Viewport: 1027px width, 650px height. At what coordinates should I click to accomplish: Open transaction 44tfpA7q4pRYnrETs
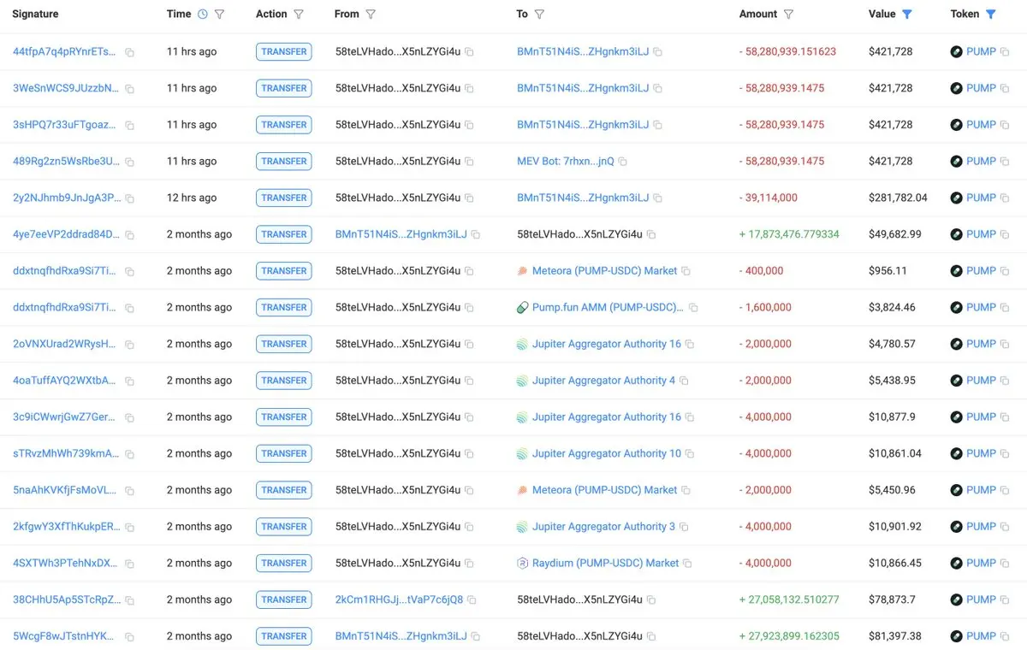pos(64,51)
